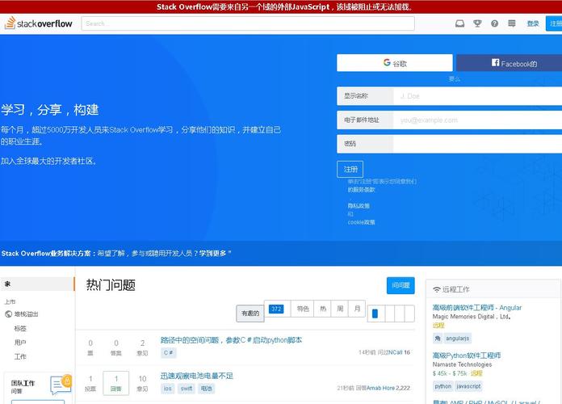Open 工作 jobs in sidebar

click(20, 356)
